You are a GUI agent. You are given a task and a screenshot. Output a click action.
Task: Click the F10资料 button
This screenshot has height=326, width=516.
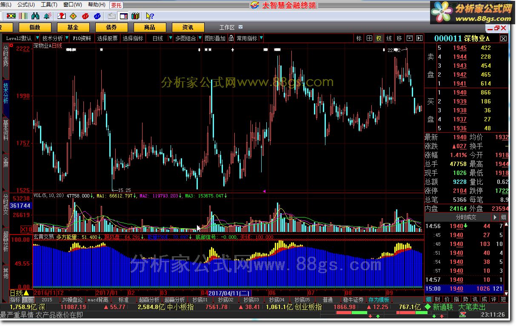coord(82,38)
